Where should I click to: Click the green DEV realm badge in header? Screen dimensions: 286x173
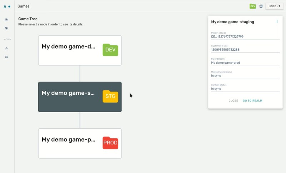click(x=253, y=6)
